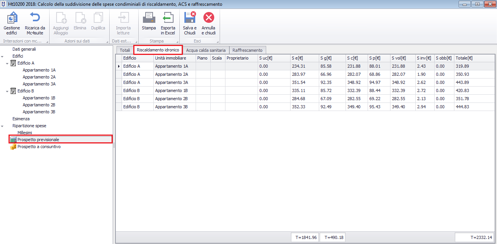Click Ricarica da Mc4suite reload icon
Image resolution: width=497 pixels, height=244 pixels.
pos(35,18)
